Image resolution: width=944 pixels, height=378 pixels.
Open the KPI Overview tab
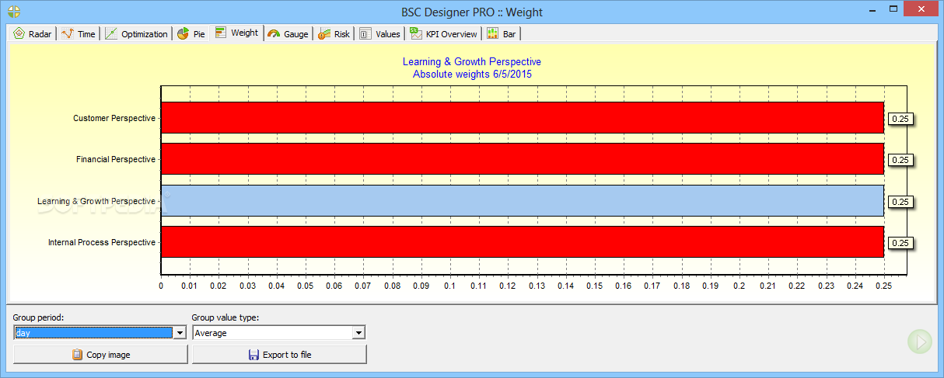pos(442,33)
